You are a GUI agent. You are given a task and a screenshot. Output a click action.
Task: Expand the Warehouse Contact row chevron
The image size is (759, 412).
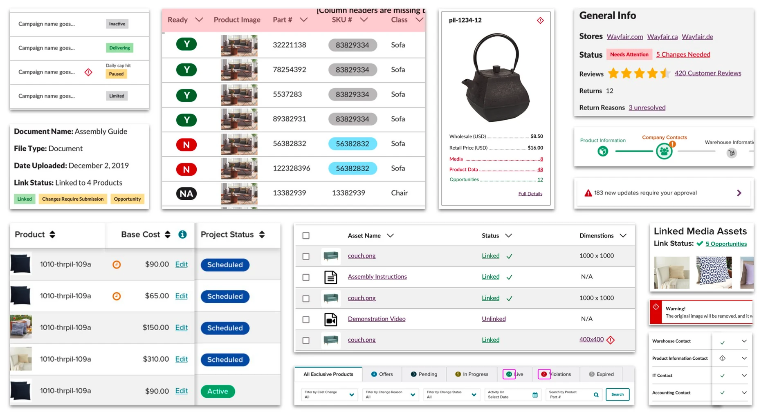click(744, 341)
